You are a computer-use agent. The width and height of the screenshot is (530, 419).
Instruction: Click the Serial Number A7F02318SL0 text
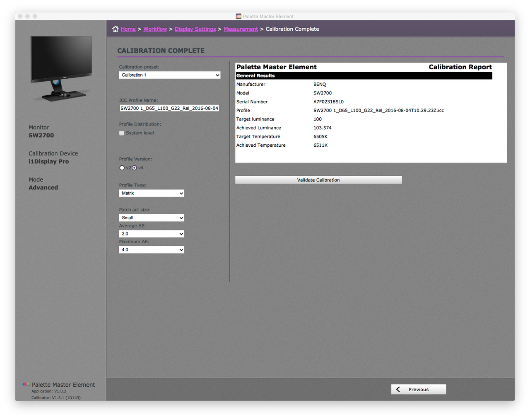[328, 102]
